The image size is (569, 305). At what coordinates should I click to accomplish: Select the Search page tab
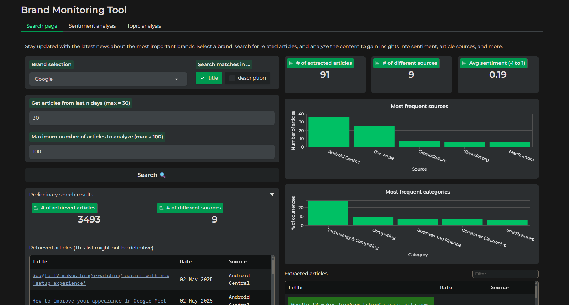(x=42, y=26)
